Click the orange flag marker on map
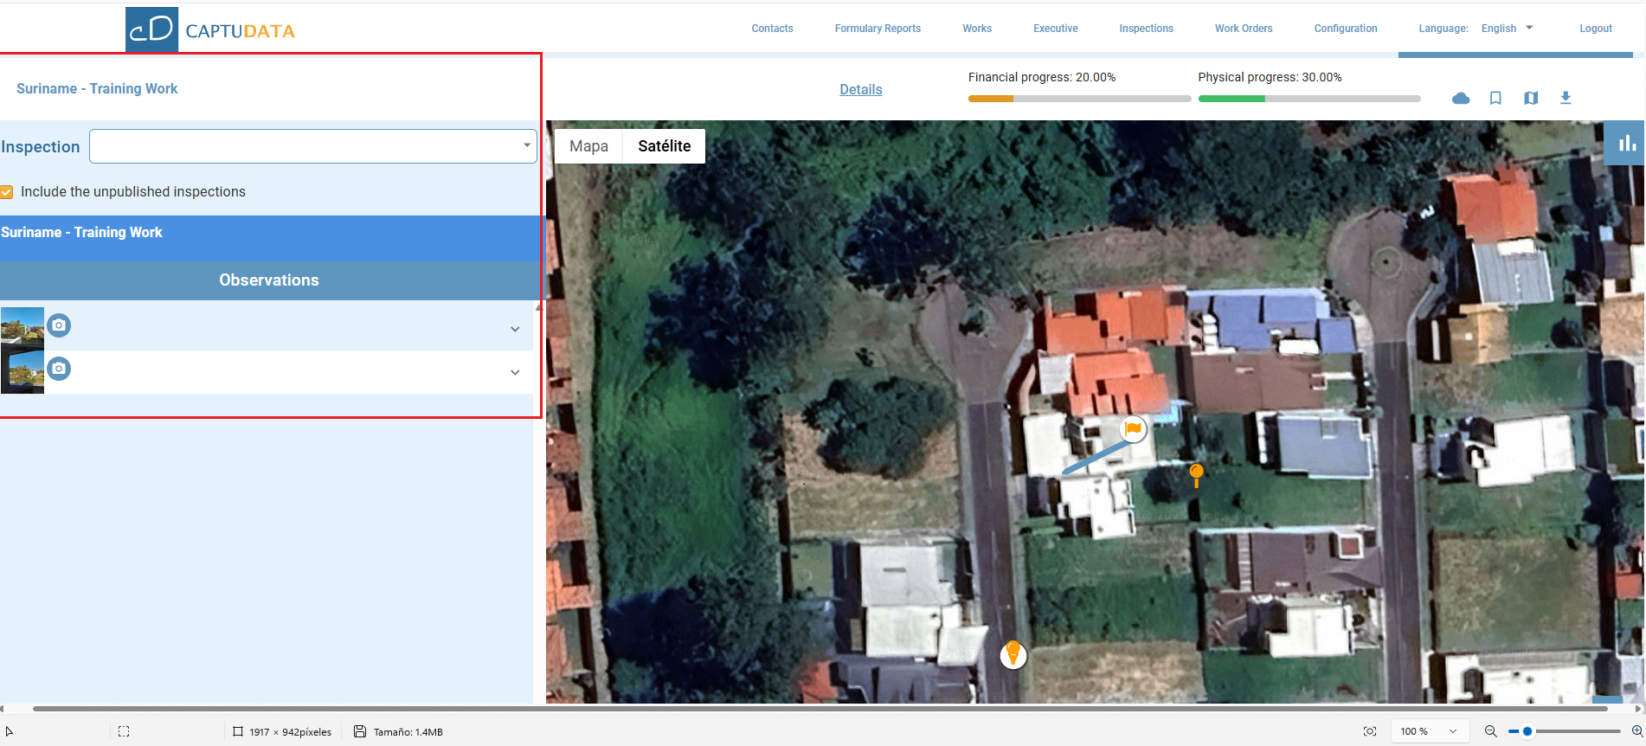The height and width of the screenshot is (746, 1646). pos(1133,428)
